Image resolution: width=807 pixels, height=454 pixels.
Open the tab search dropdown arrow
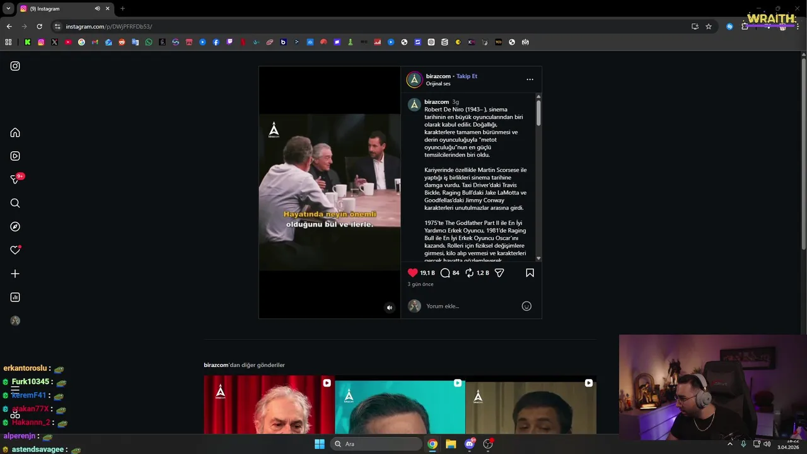8,9
